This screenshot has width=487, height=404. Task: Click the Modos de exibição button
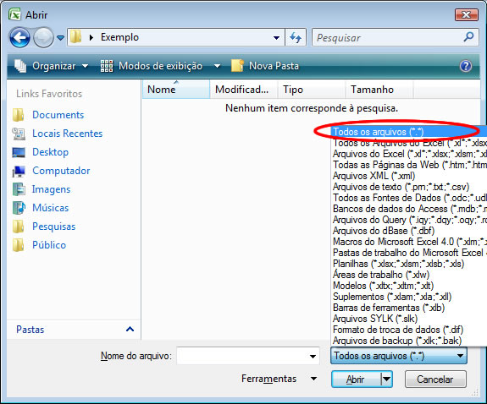pos(152,66)
